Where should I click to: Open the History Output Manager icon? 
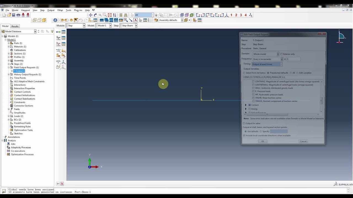tap(63, 44)
